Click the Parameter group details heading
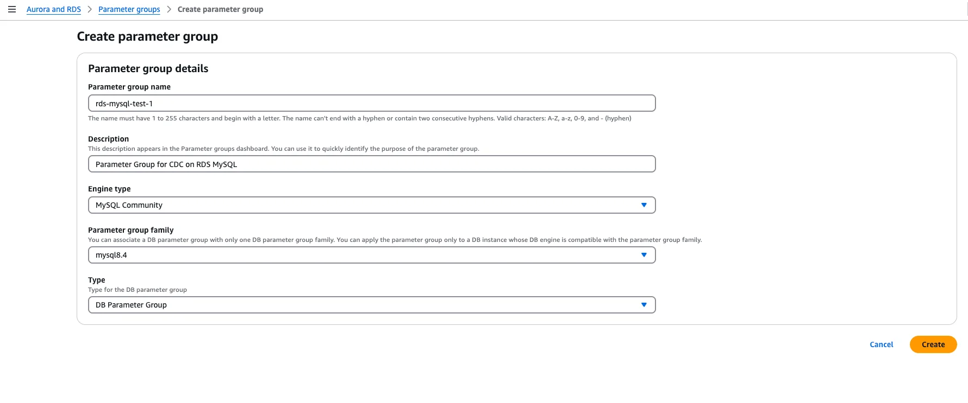Image resolution: width=968 pixels, height=403 pixels. coord(148,68)
